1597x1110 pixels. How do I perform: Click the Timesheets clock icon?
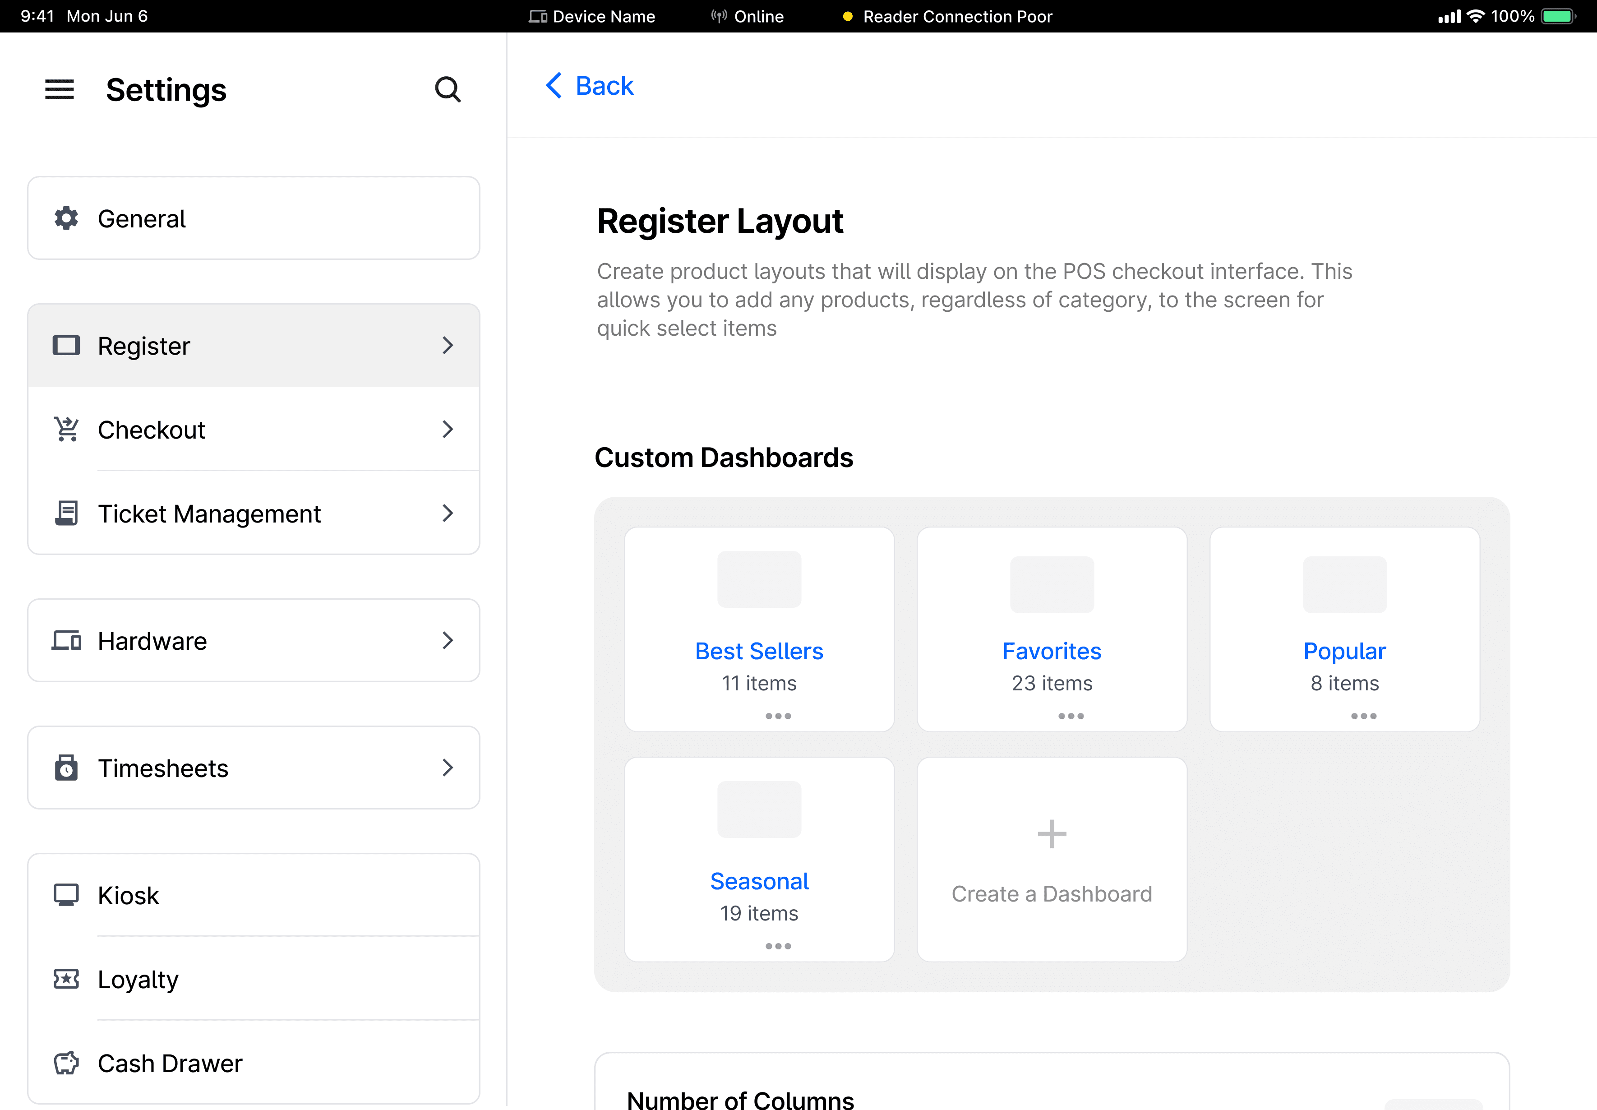(x=66, y=768)
